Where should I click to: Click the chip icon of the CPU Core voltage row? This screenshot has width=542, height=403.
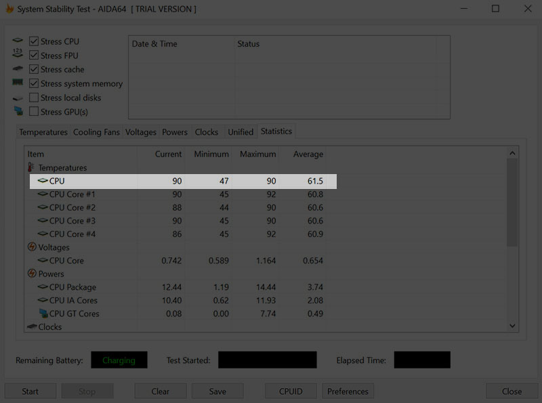pyautogui.click(x=43, y=260)
